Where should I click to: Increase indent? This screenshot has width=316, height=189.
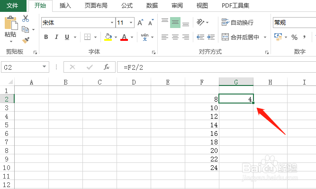point(211,37)
